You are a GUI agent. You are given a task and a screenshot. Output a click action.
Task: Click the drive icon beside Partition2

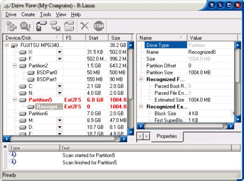click(23, 66)
